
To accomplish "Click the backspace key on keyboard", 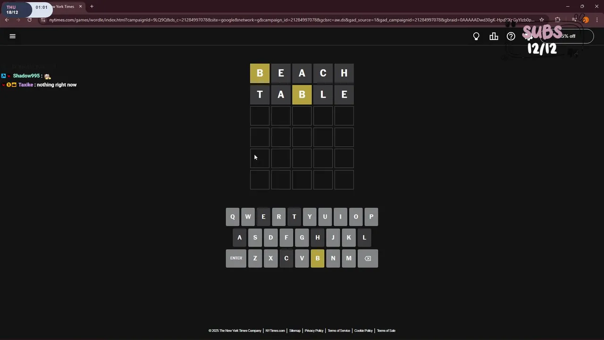I will (x=368, y=258).
